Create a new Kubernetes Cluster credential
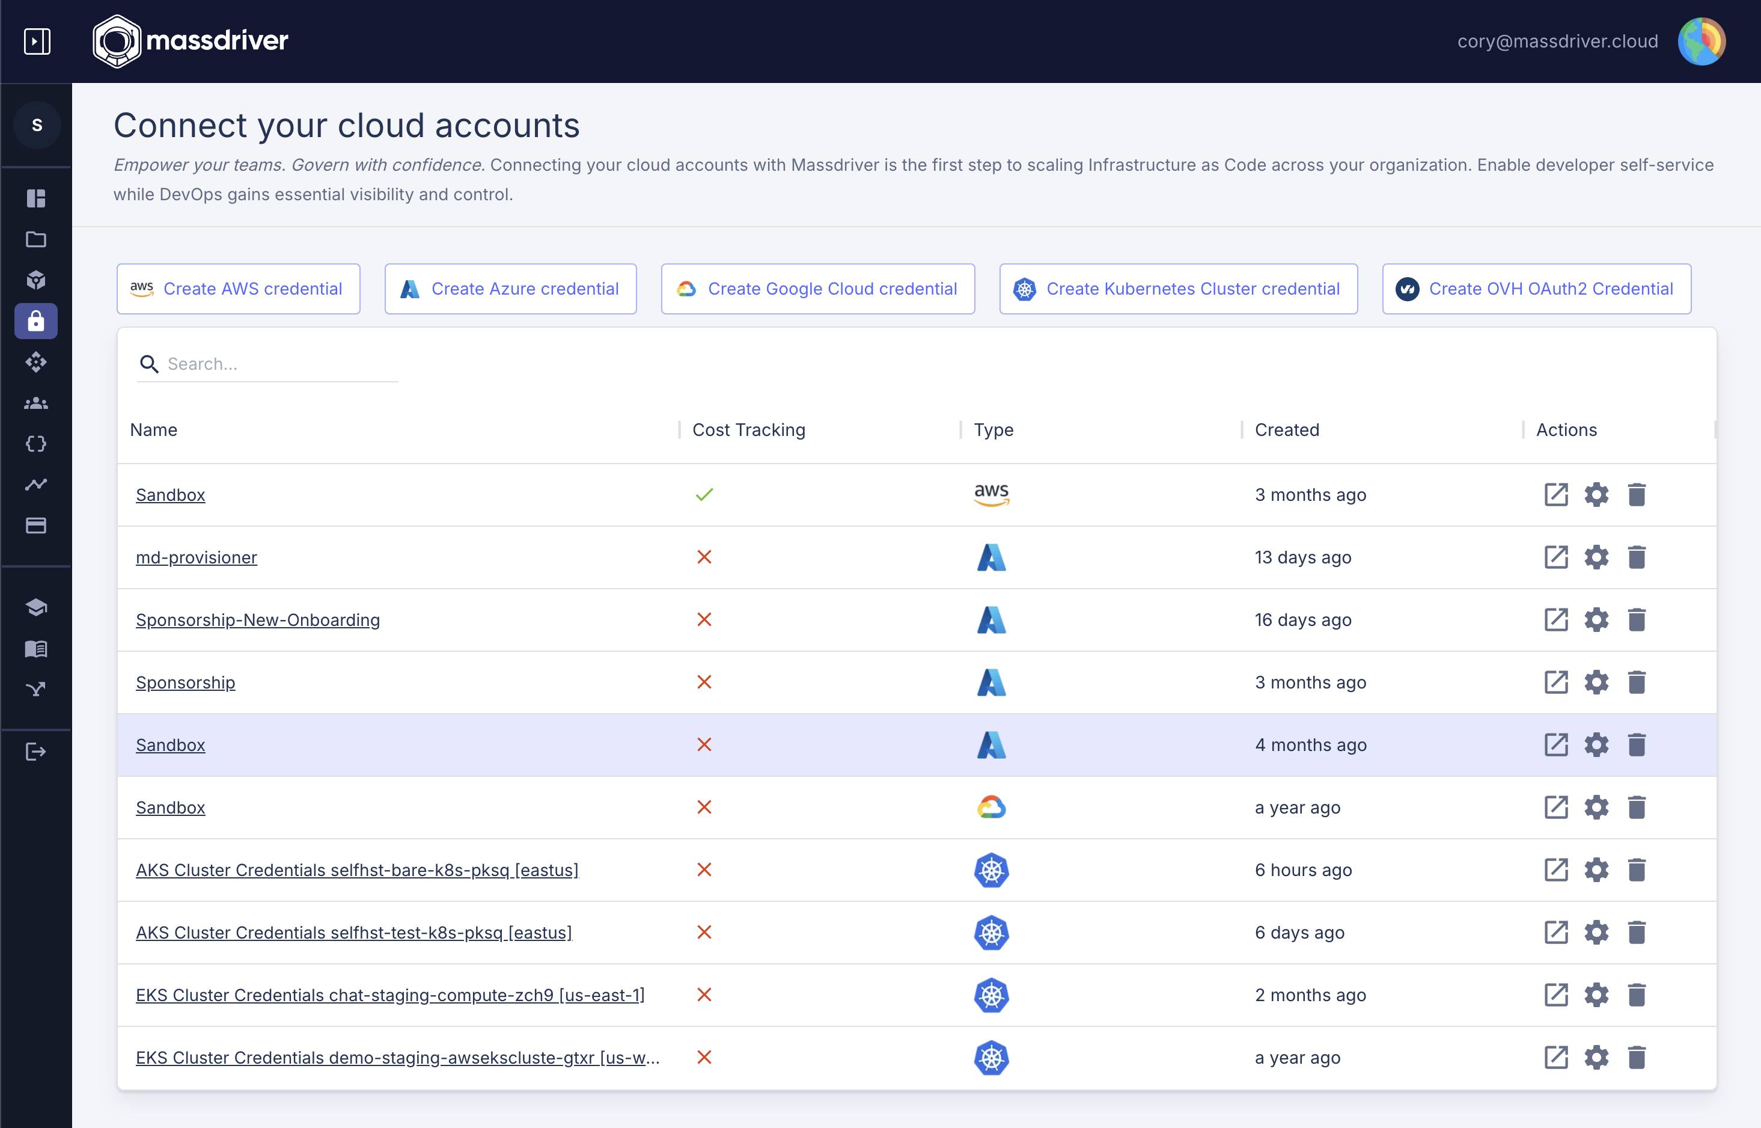 pos(1177,289)
